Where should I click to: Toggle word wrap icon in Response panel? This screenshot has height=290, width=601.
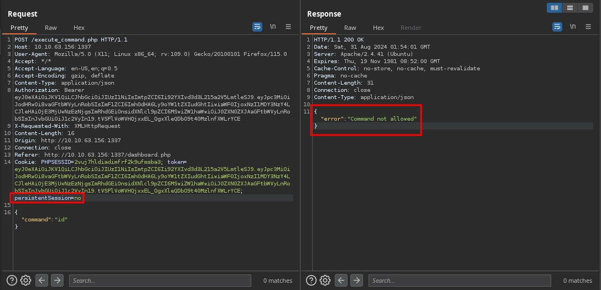tap(557, 27)
